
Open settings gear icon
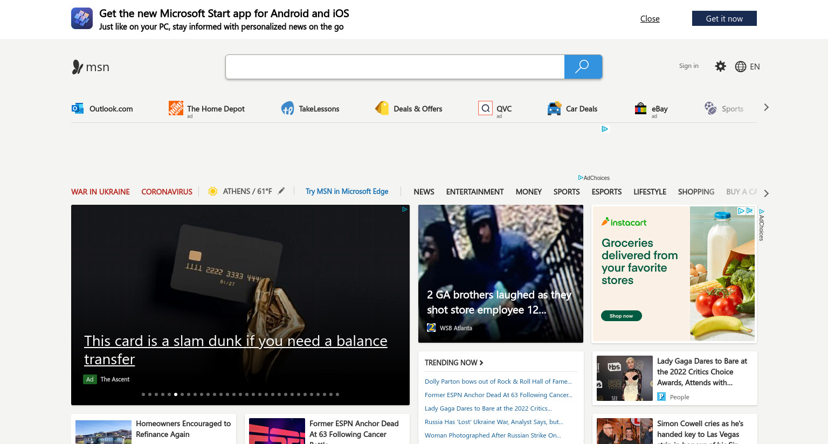pos(720,66)
